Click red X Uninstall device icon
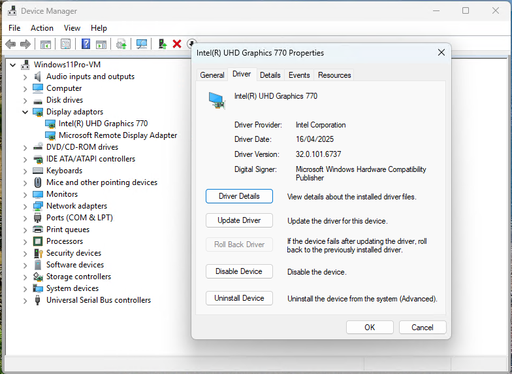The height and width of the screenshot is (374, 512). point(177,44)
